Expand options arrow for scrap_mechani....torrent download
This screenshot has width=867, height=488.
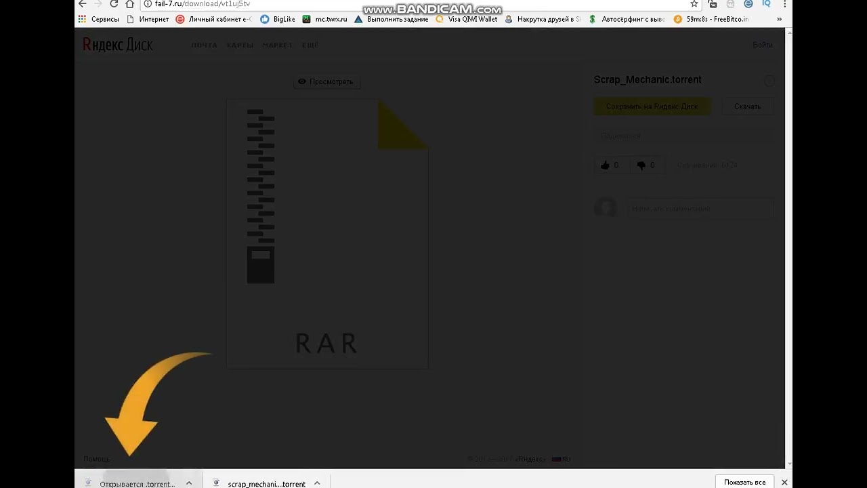(317, 483)
